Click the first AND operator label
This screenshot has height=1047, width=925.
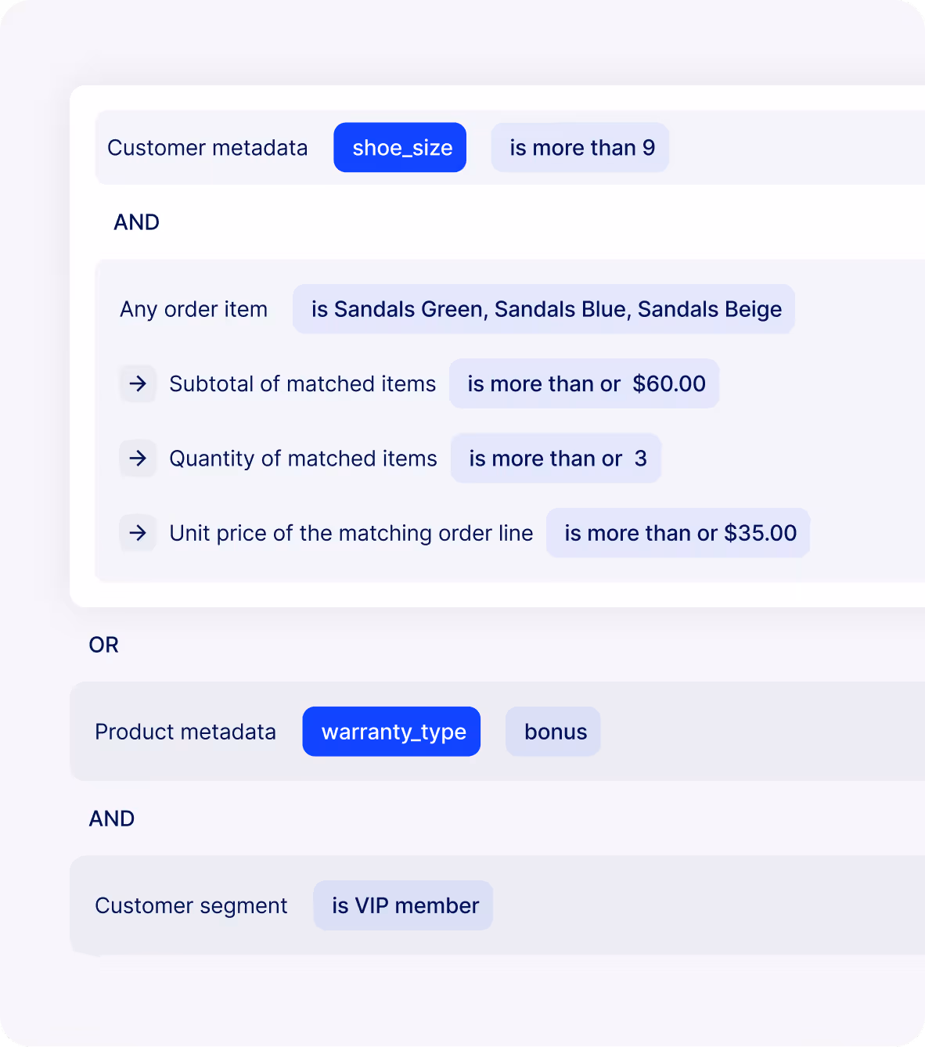[x=136, y=222]
